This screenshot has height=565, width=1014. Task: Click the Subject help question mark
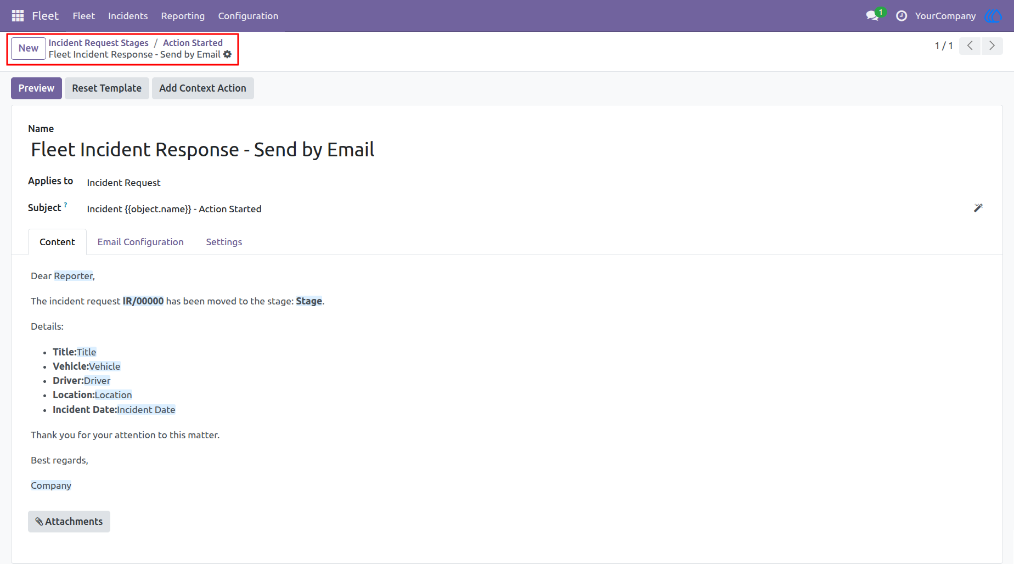pos(66,205)
